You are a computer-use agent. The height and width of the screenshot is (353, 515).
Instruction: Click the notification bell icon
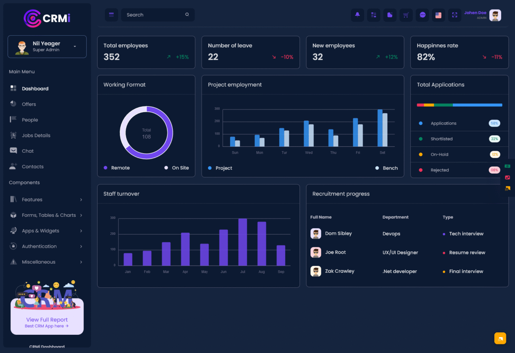357,15
